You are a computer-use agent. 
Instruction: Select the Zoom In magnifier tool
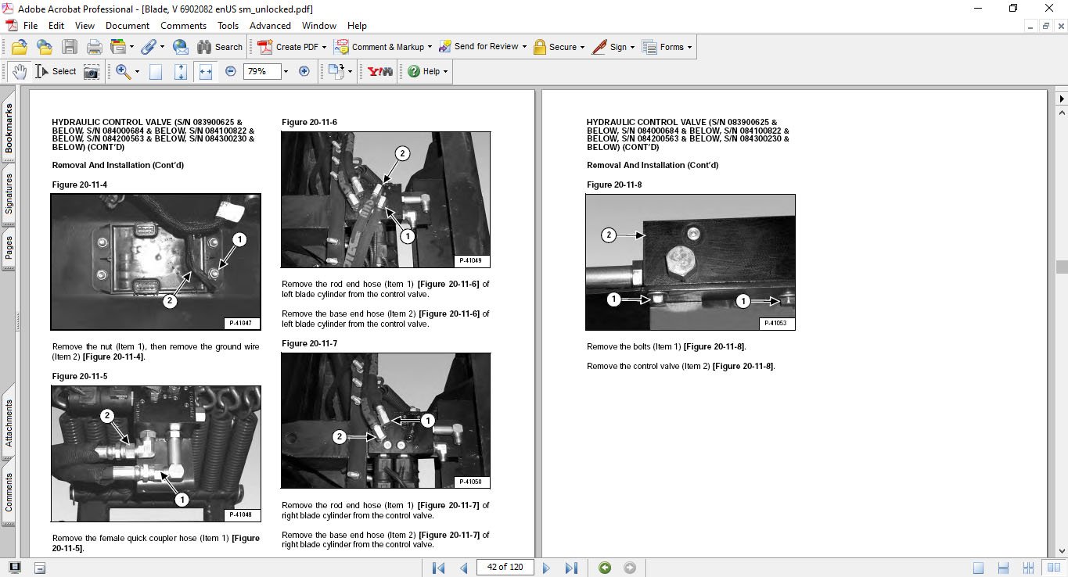(123, 71)
